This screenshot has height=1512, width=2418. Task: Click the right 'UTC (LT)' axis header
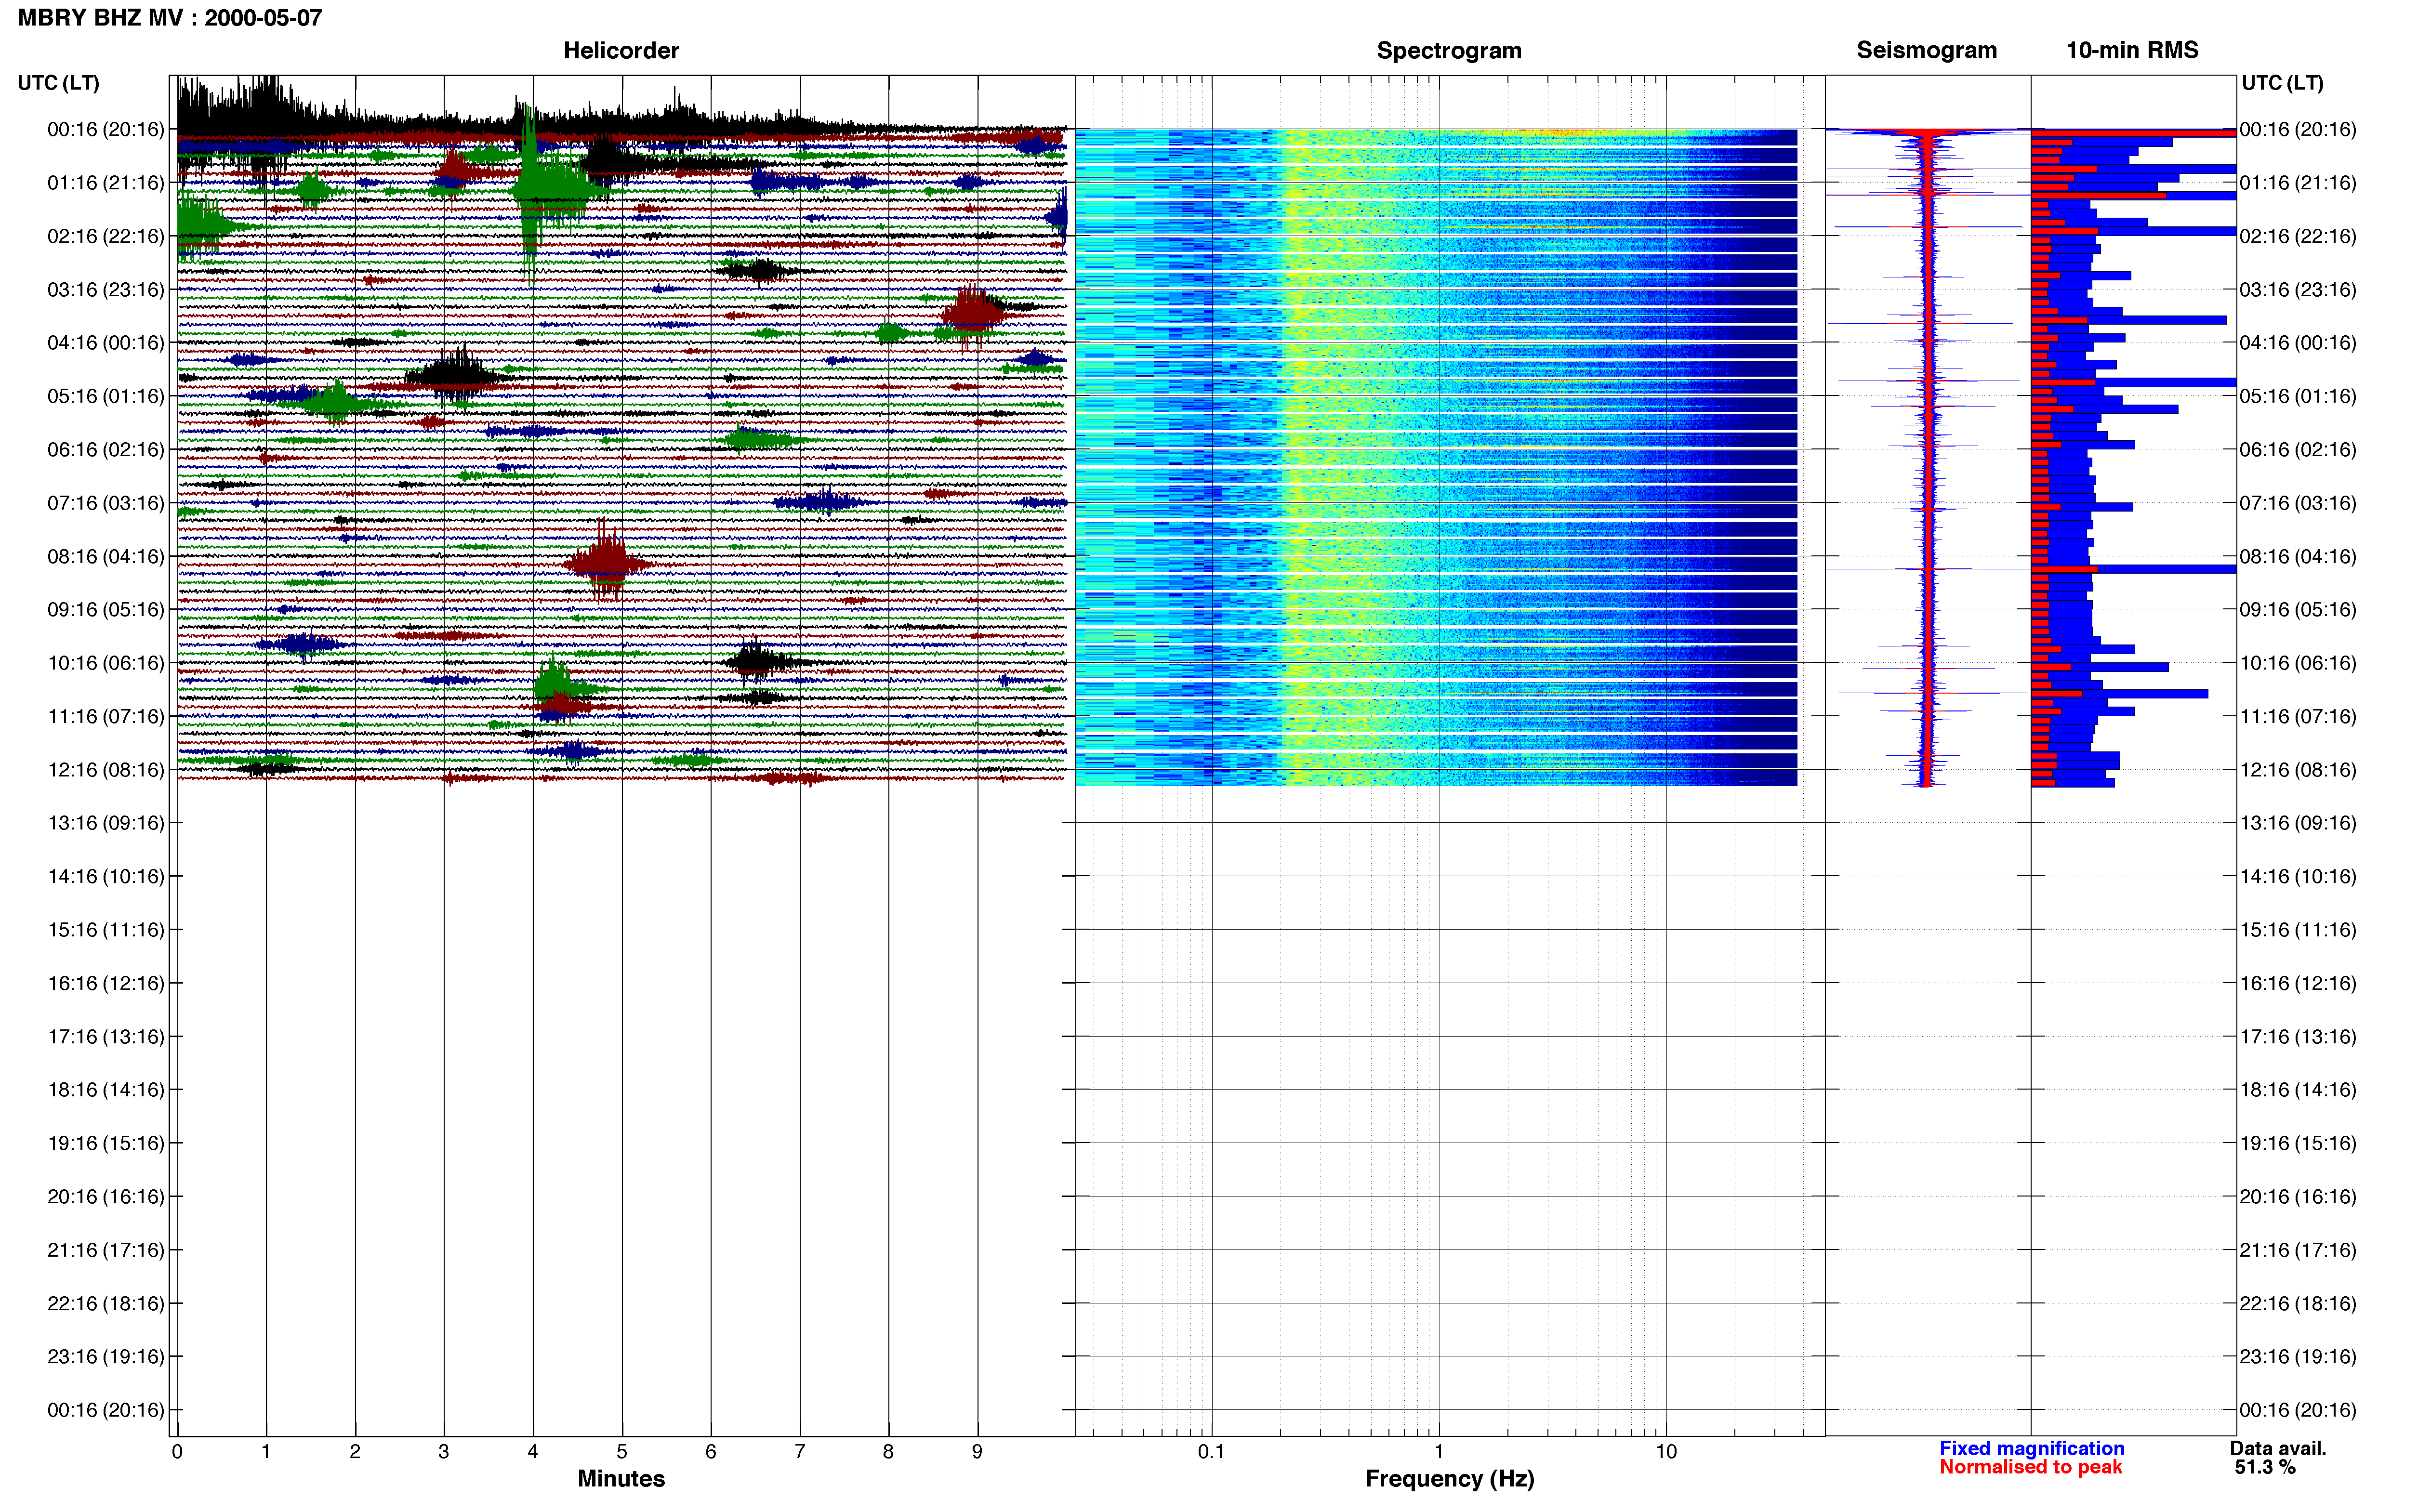coord(2282,83)
